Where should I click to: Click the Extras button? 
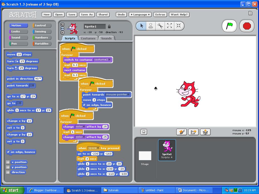tap(160, 14)
